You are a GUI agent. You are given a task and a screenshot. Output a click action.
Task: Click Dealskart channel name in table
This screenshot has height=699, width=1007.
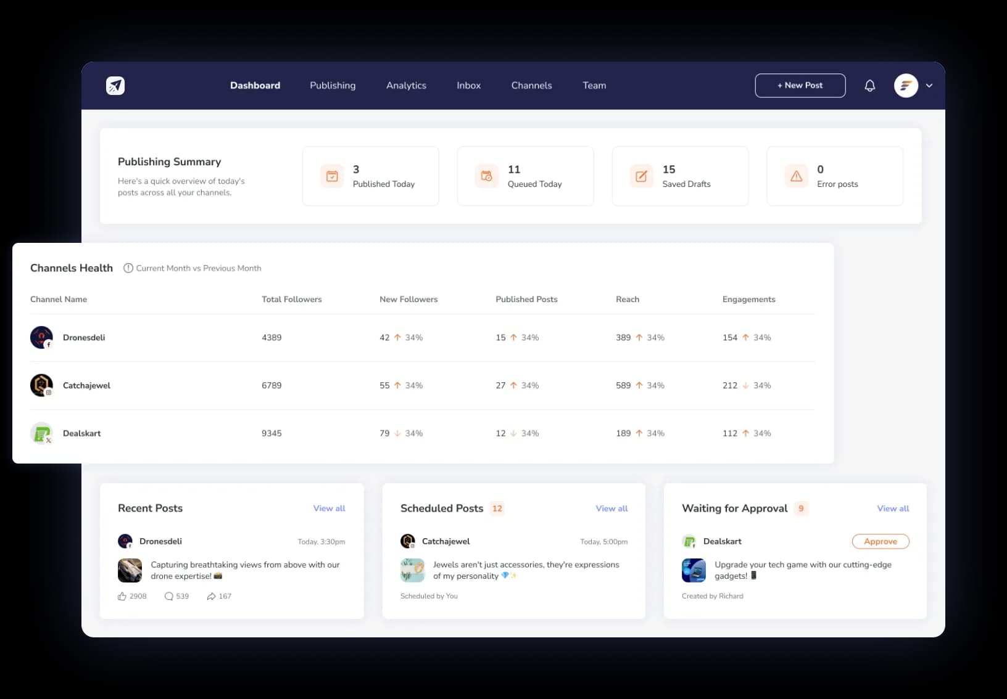point(81,433)
